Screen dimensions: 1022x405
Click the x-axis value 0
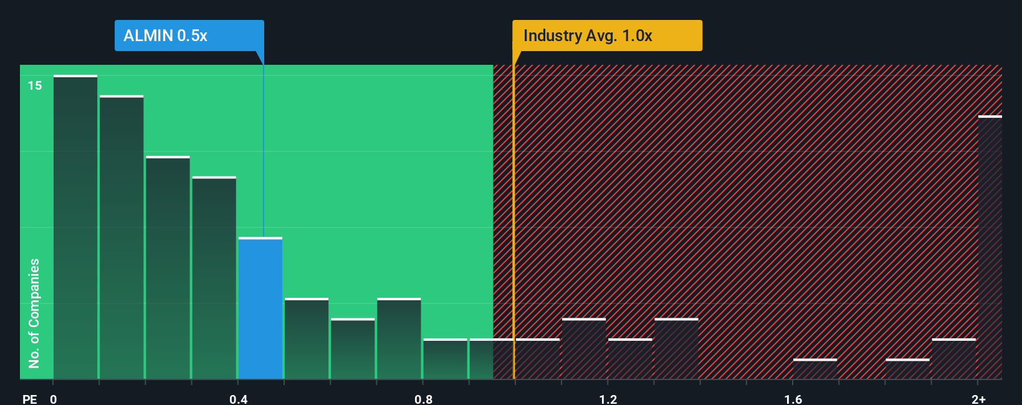[x=54, y=399]
